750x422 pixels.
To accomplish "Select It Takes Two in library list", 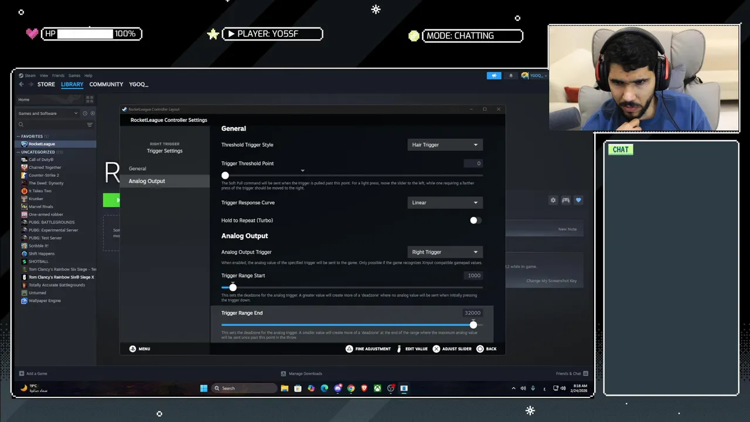I will (40, 191).
